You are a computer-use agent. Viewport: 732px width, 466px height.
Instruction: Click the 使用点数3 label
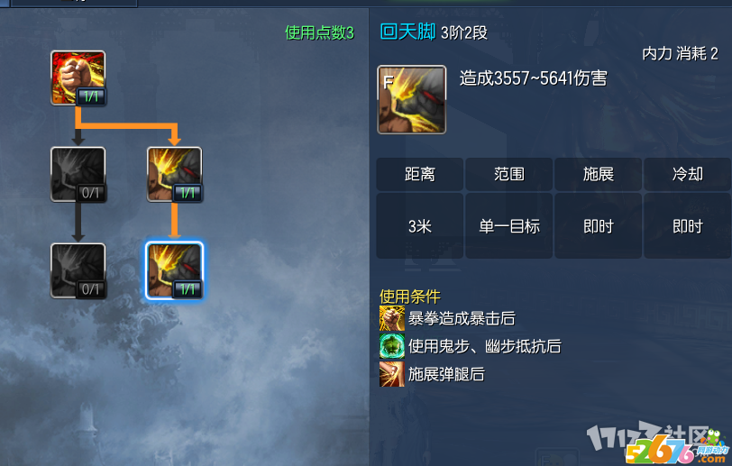coord(319,32)
